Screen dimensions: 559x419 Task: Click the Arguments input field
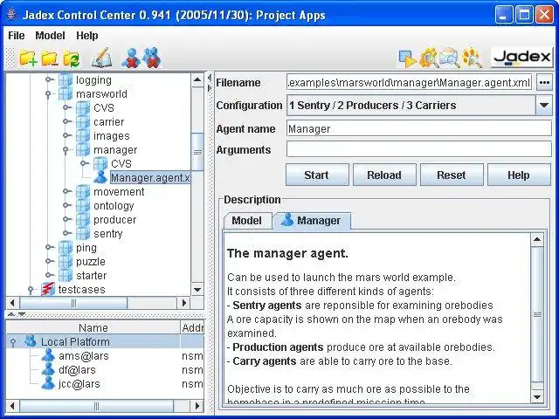click(x=419, y=149)
